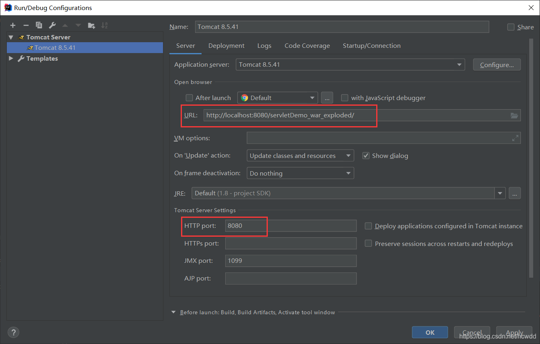The height and width of the screenshot is (344, 540).
Task: Click the help question mark icon
Action: (13, 332)
